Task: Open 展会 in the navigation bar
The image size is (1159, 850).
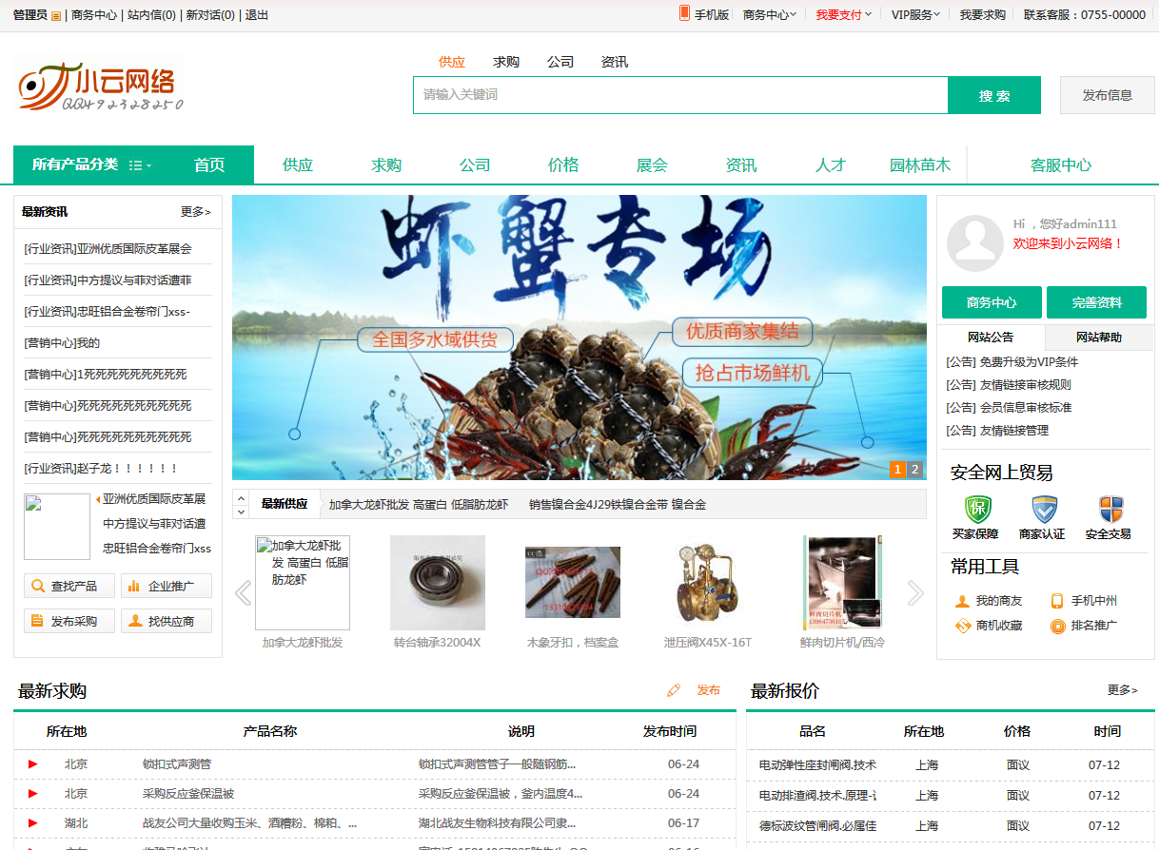Action: point(652,164)
